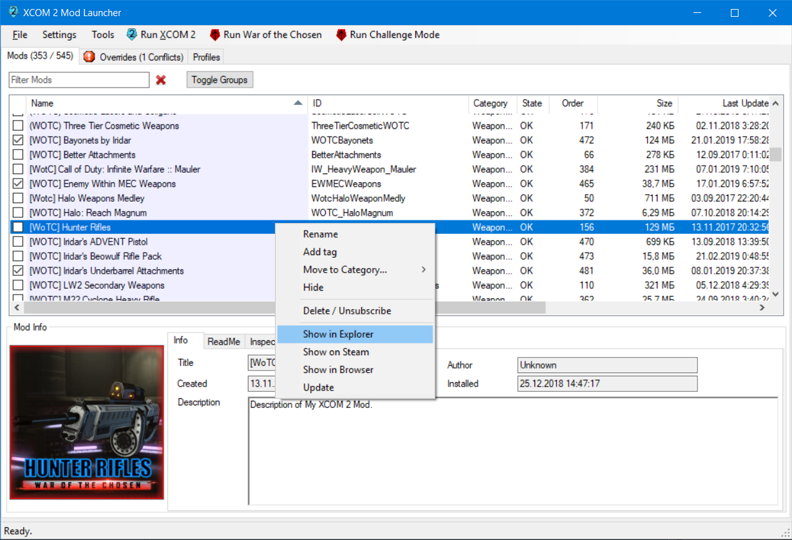Launch Run Challenge Mode

click(388, 35)
